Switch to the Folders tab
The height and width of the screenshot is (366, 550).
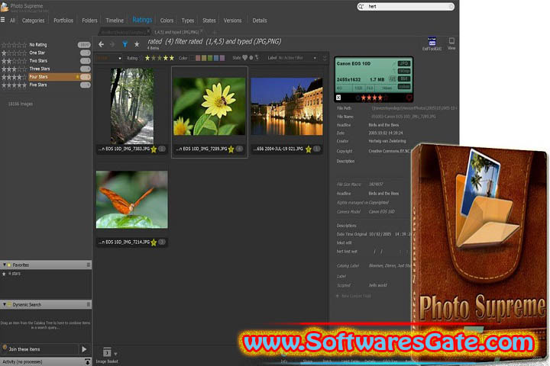click(90, 21)
